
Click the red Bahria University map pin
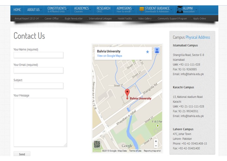pos(127,94)
